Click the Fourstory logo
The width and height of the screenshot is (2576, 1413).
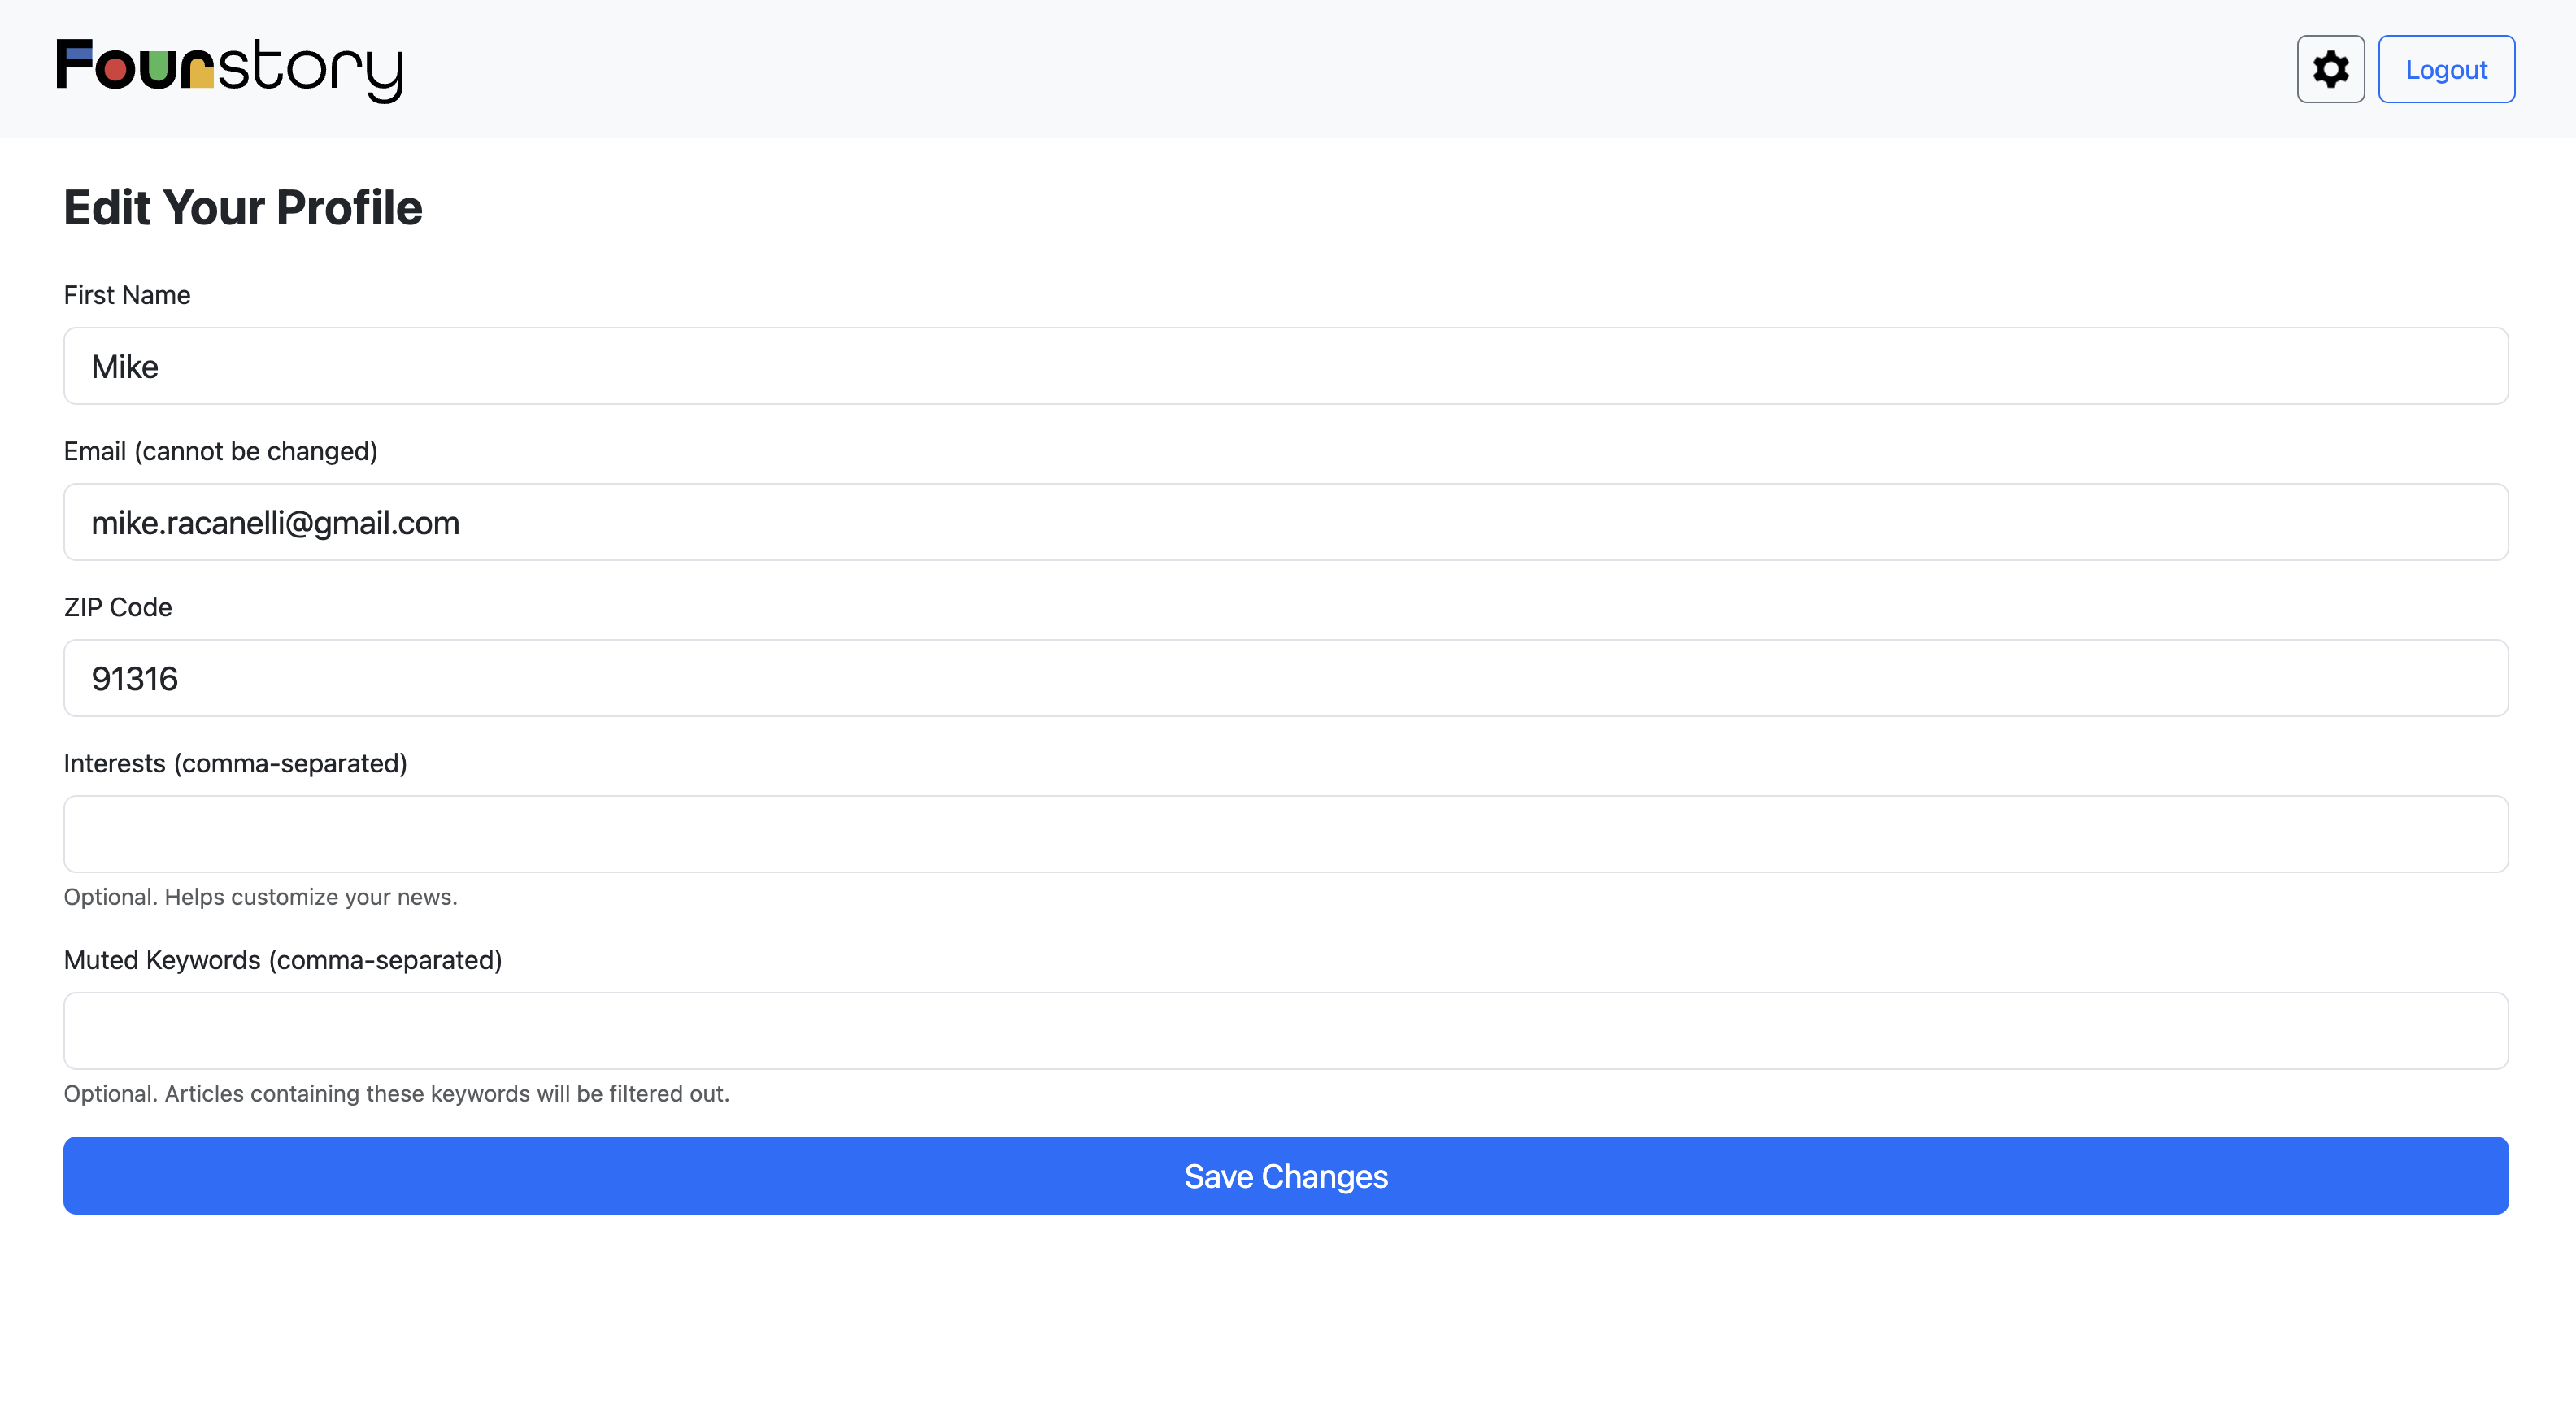tap(230, 69)
